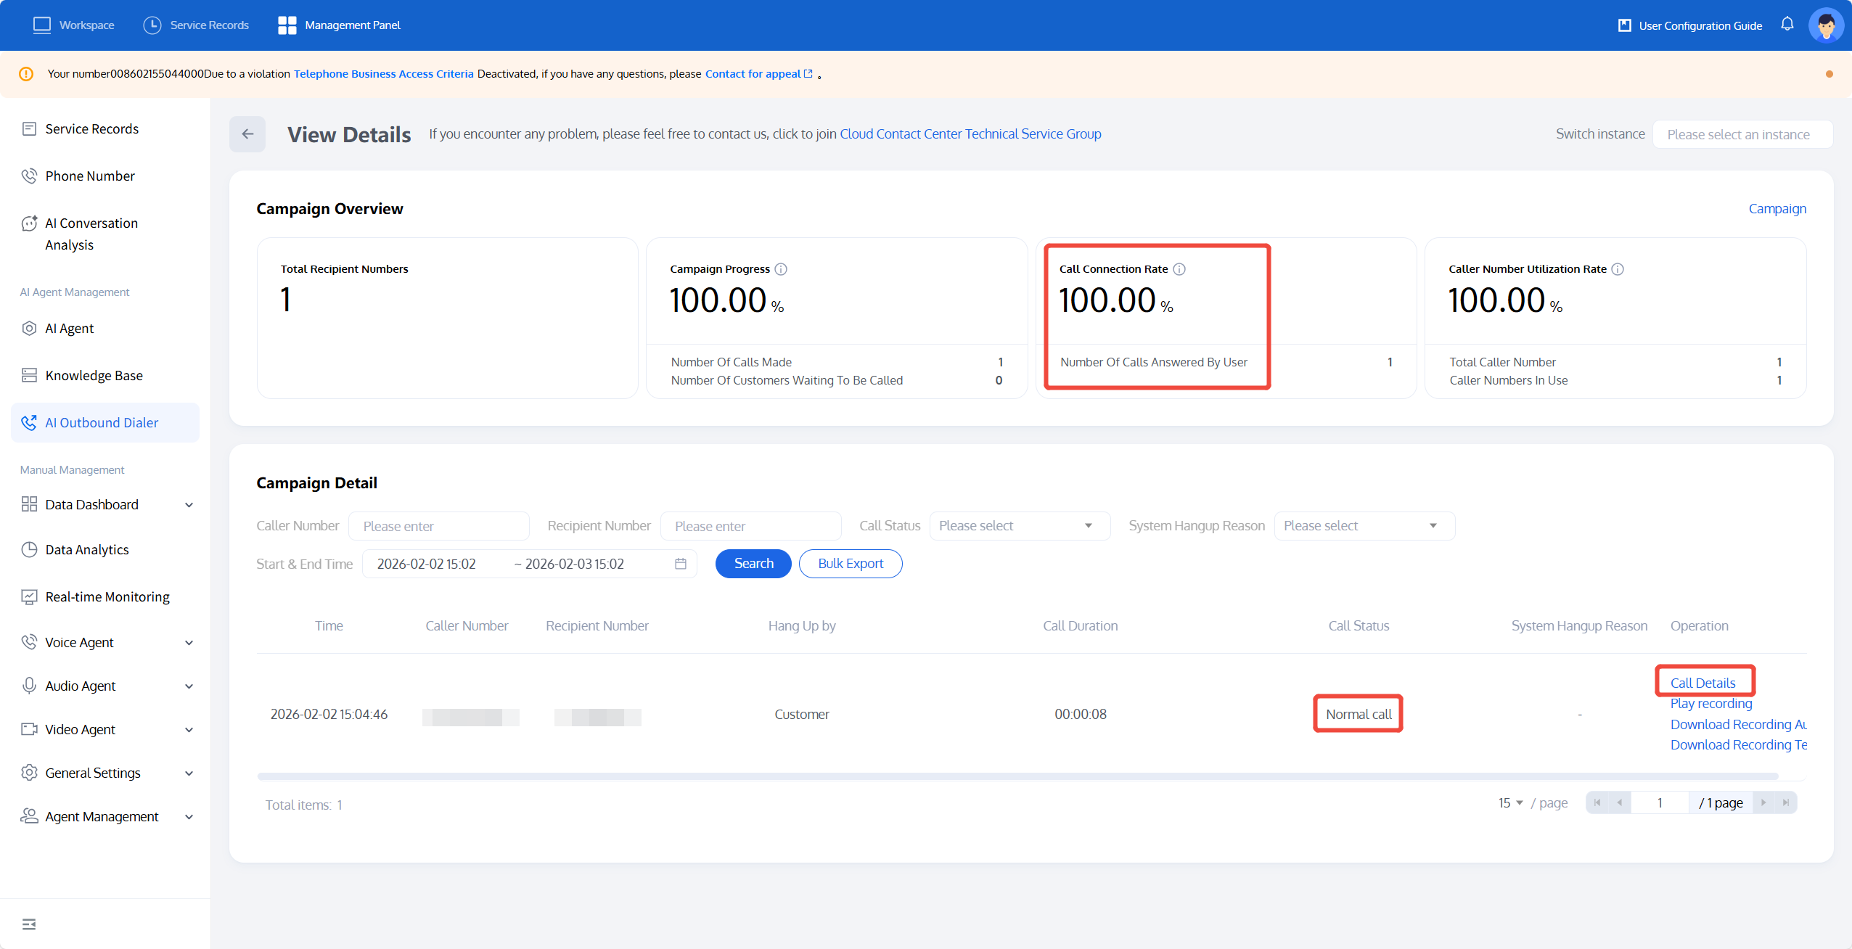Screen dimensions: 1852x949
Task: Click the Recipient Number input field
Action: [750, 526]
